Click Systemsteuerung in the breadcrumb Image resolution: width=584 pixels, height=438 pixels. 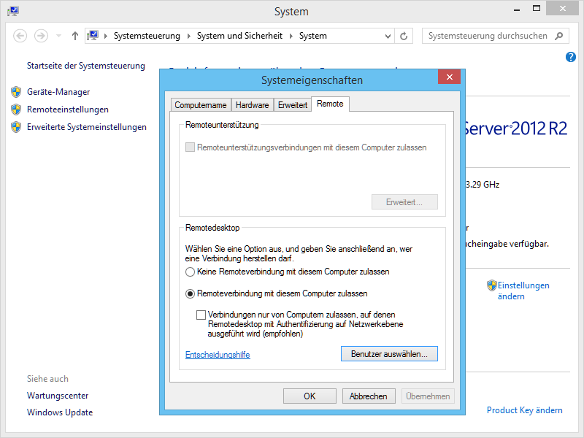(147, 36)
